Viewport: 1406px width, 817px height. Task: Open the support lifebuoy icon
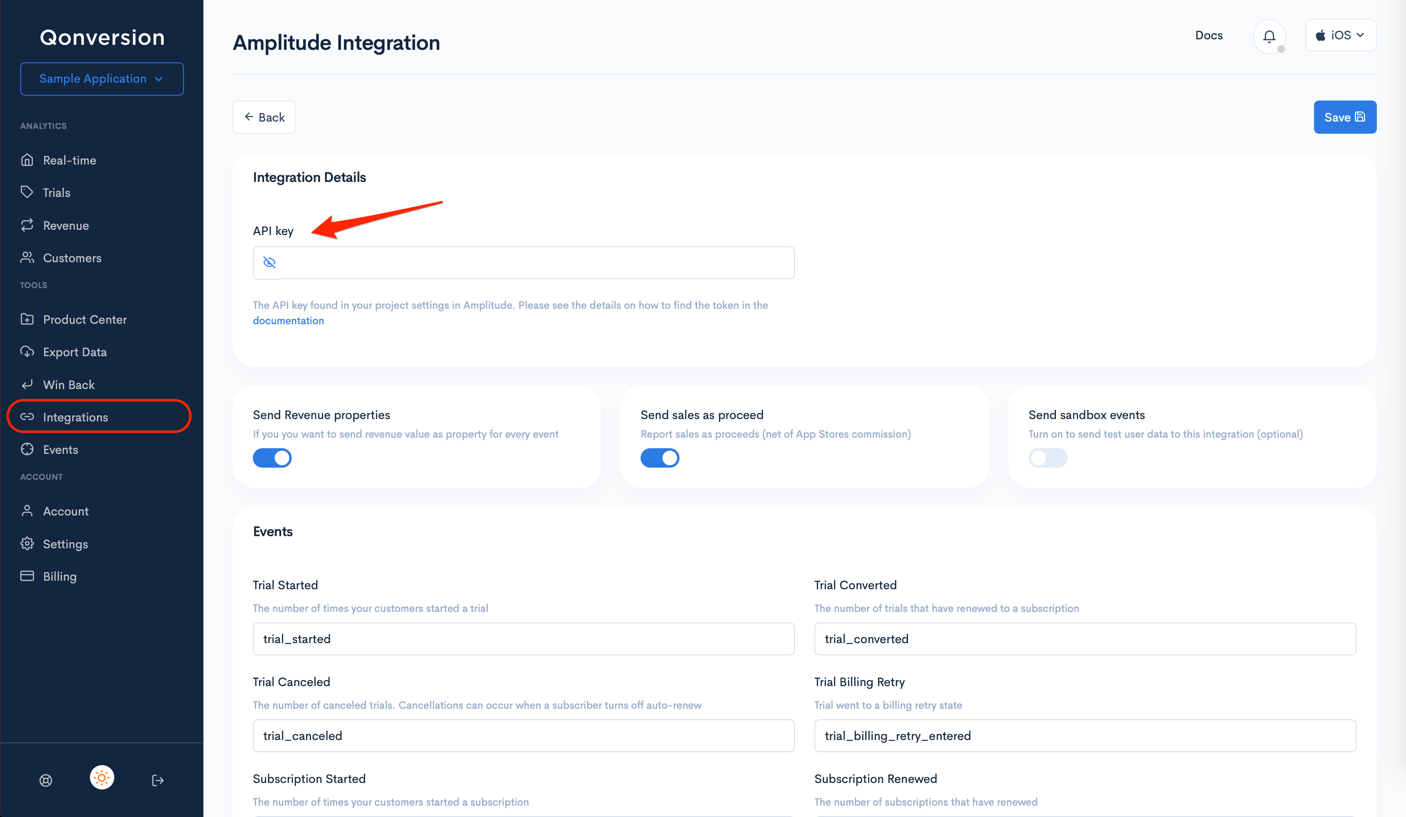click(46, 780)
